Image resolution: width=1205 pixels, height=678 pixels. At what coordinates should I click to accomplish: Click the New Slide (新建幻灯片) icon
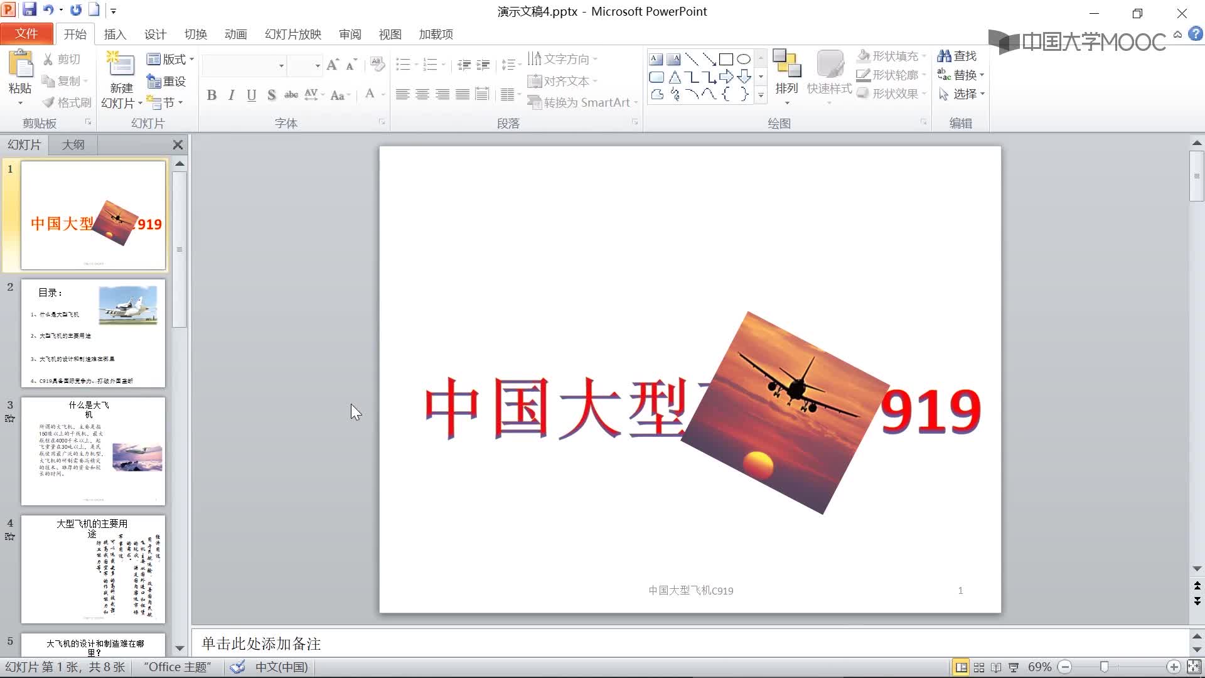(121, 65)
